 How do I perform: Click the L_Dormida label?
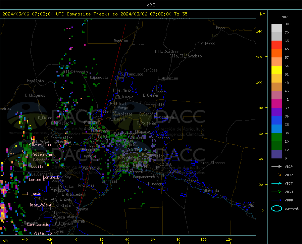click(x=210, y=191)
